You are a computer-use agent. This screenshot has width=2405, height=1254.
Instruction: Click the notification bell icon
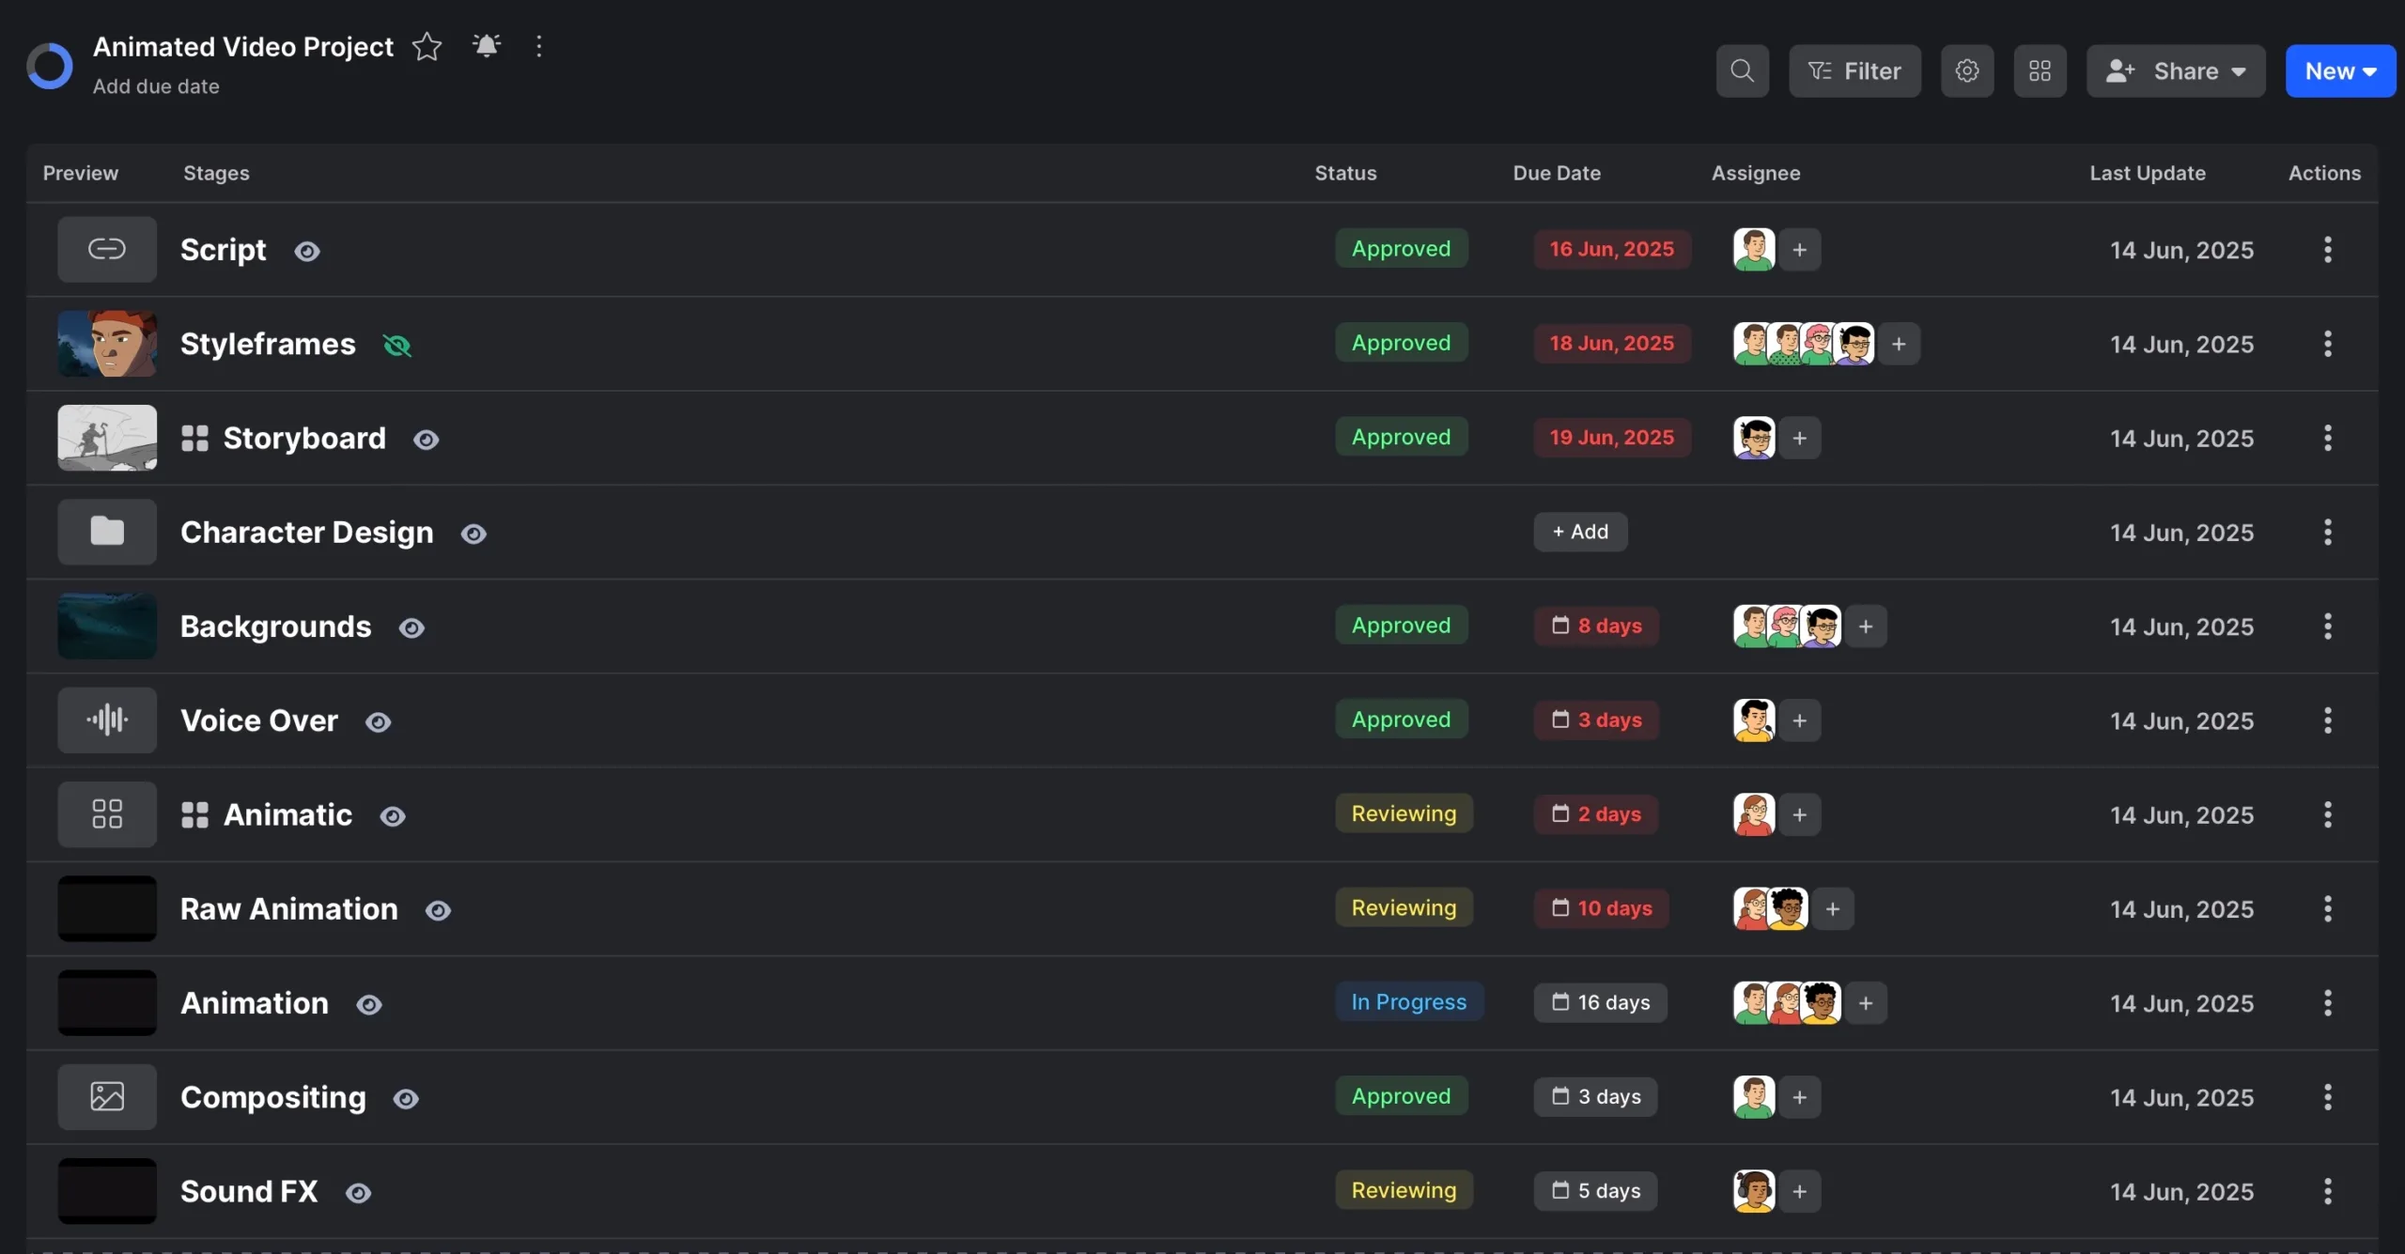click(486, 46)
